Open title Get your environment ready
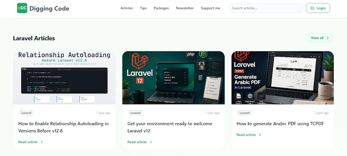 point(170,127)
